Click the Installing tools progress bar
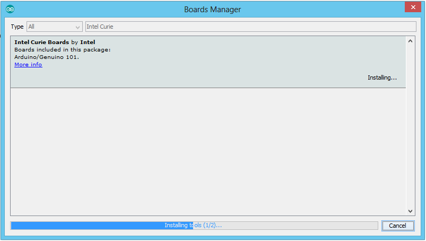This screenshot has width=426, height=241. [x=194, y=225]
